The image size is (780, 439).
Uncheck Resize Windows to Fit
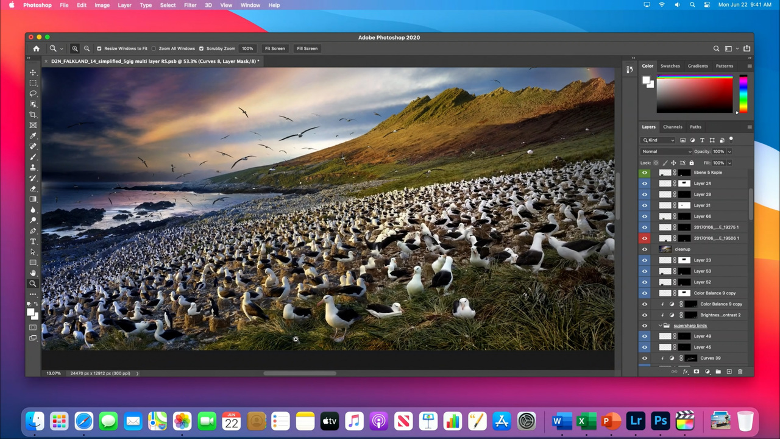point(99,49)
